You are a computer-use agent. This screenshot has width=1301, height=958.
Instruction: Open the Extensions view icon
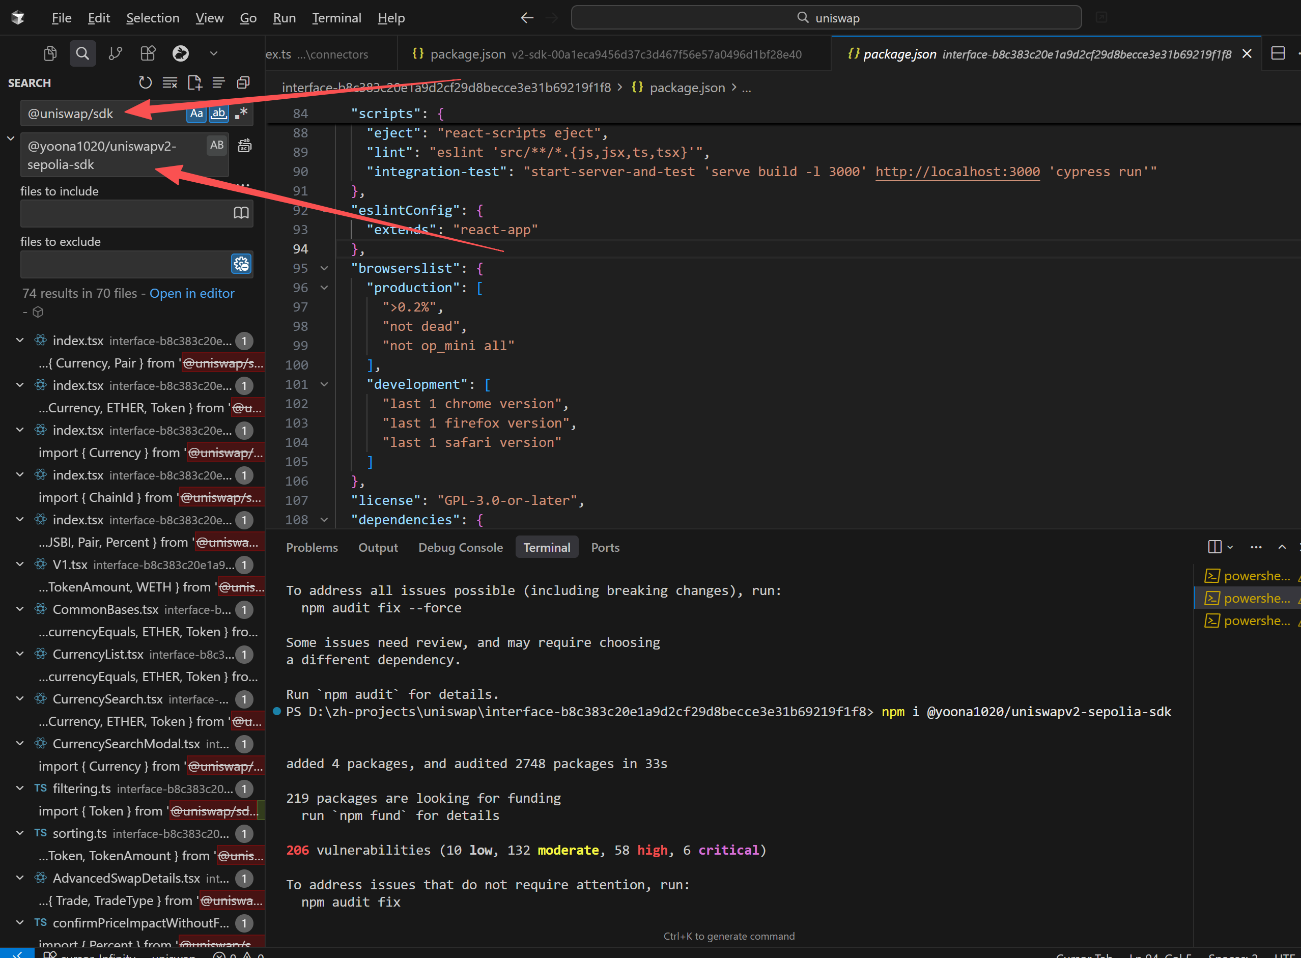pyautogui.click(x=148, y=53)
